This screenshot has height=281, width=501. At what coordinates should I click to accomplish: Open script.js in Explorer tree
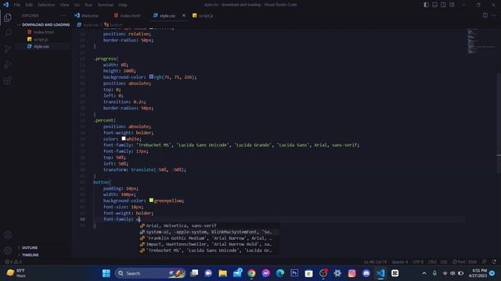(41, 40)
